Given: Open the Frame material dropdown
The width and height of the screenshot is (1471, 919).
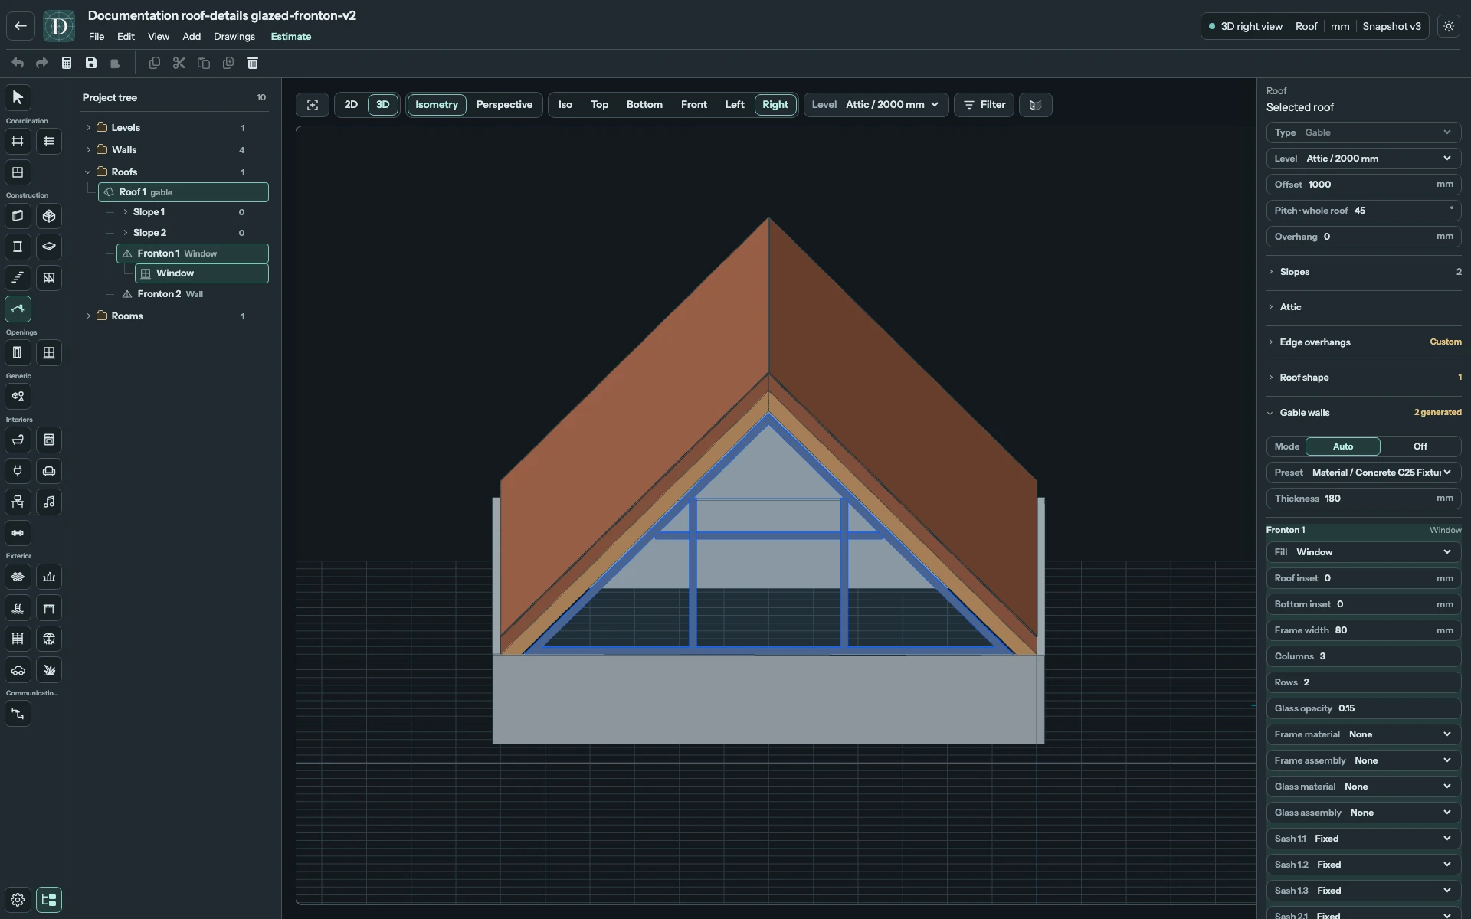Looking at the screenshot, I should 1363,734.
